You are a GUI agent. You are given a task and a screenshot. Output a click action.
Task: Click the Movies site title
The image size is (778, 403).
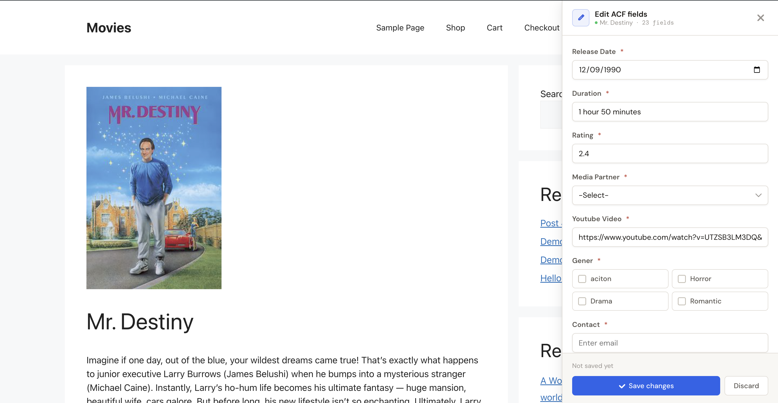click(x=109, y=28)
